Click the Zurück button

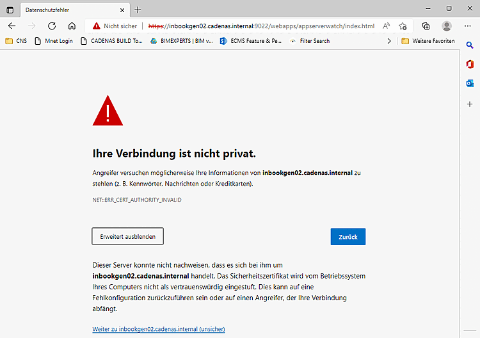(348, 236)
